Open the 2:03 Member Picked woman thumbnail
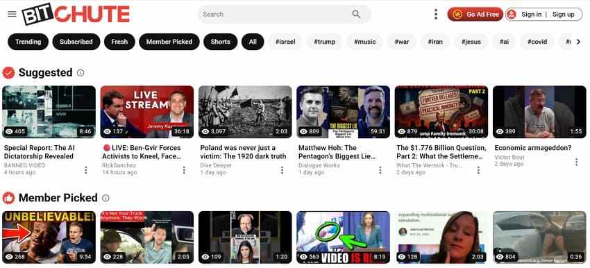This screenshot has width=590, height=268. click(x=441, y=237)
